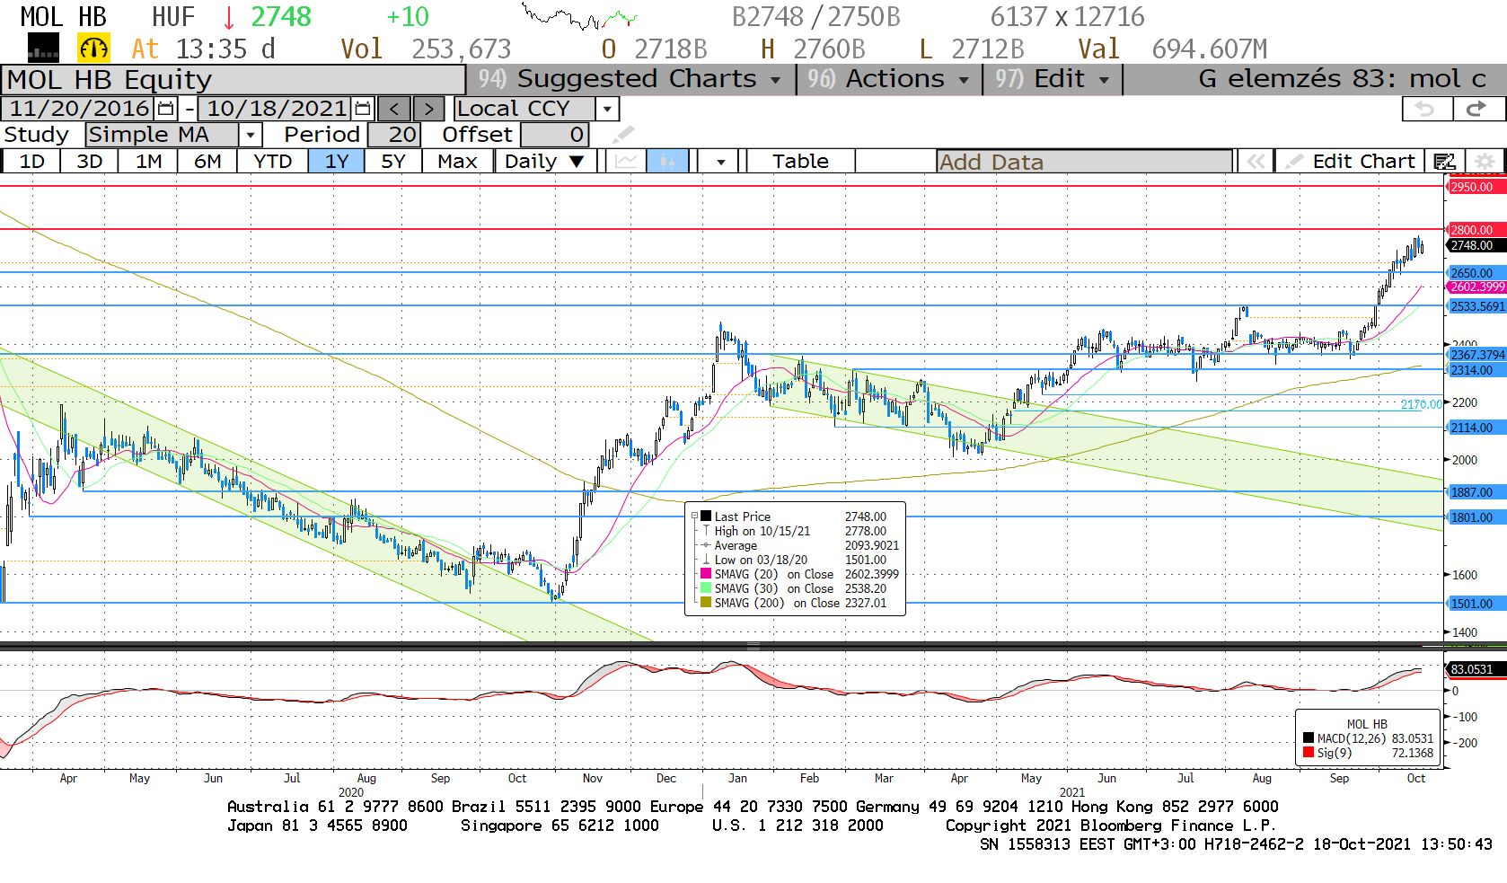Click the red down-arrow price indicator

[x=229, y=17]
